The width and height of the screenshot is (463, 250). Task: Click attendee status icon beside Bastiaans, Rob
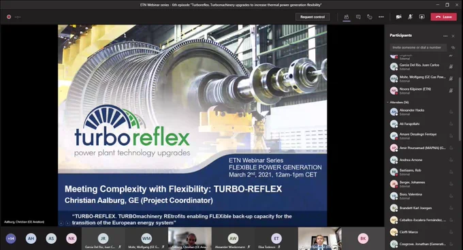[451, 172]
